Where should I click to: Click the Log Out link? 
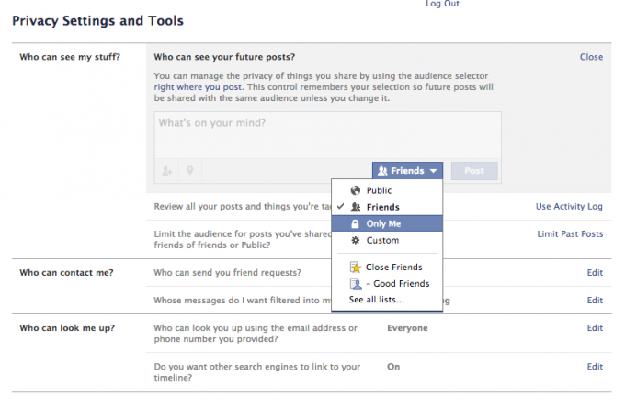442,4
